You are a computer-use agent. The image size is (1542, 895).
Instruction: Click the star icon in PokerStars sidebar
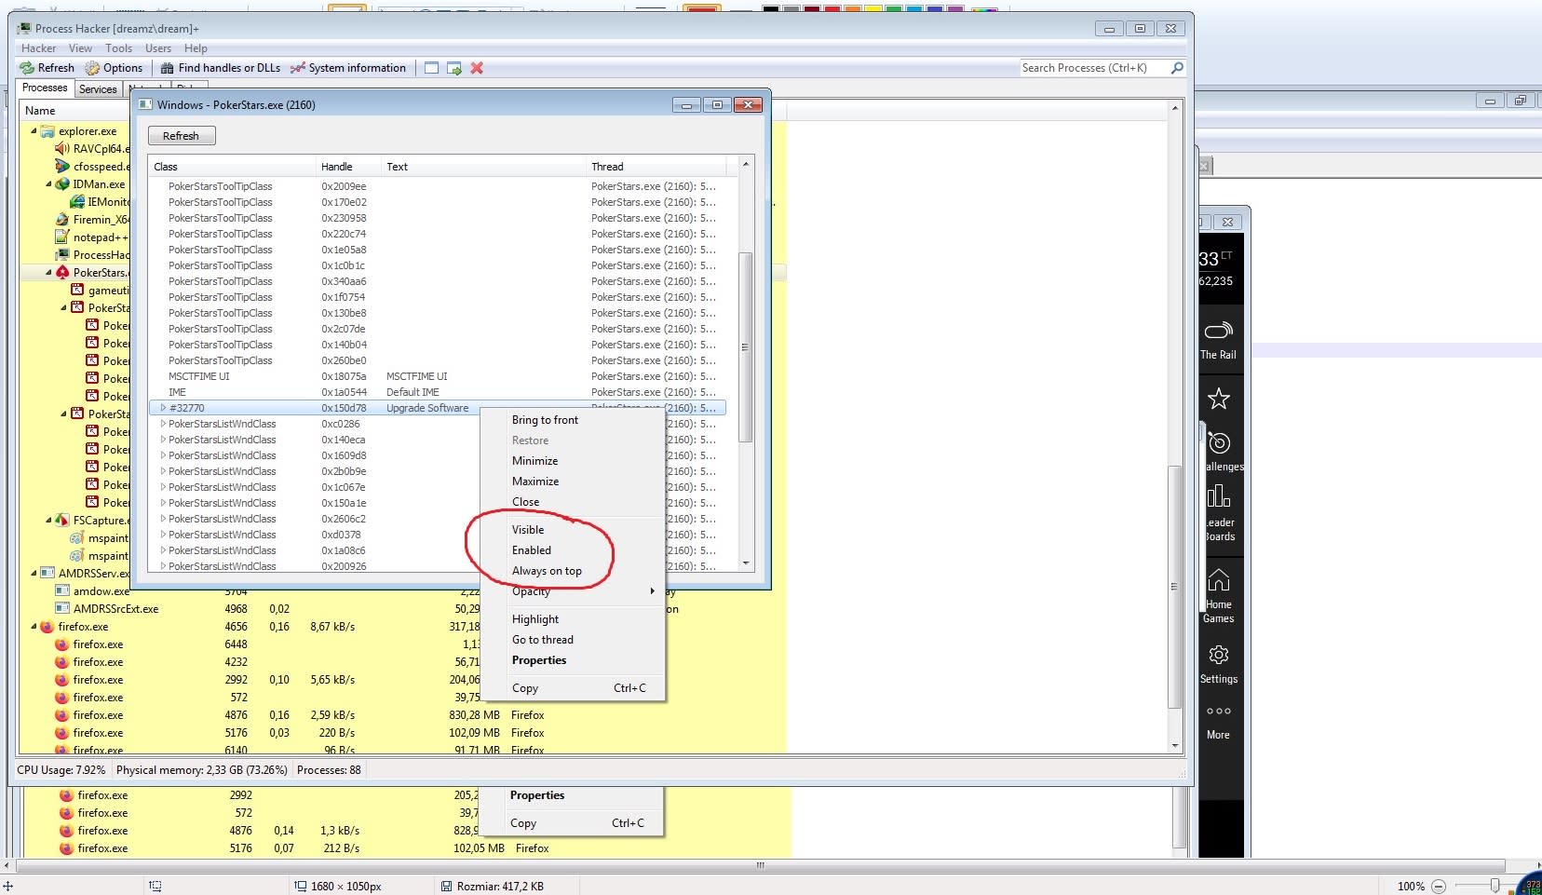tap(1218, 399)
